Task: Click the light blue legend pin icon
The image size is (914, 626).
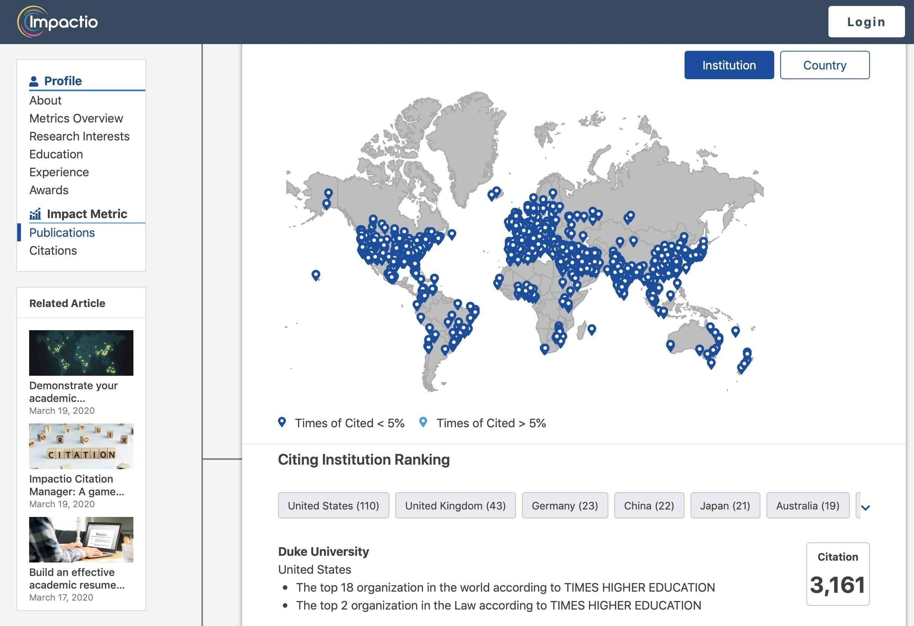Action: coord(423,422)
